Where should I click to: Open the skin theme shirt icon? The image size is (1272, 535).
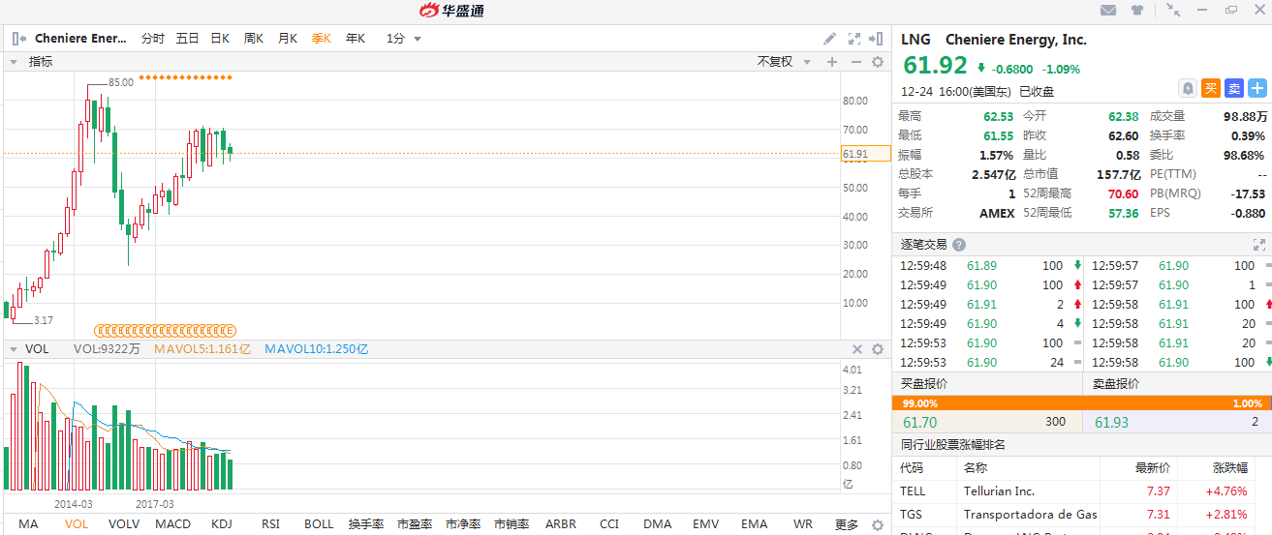tap(1137, 11)
